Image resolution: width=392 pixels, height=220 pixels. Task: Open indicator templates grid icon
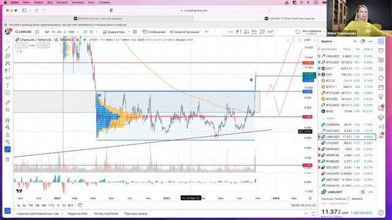tap(135, 32)
